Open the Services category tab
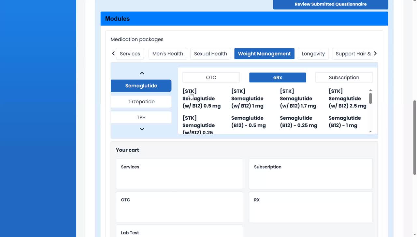The image size is (417, 237). [130, 54]
